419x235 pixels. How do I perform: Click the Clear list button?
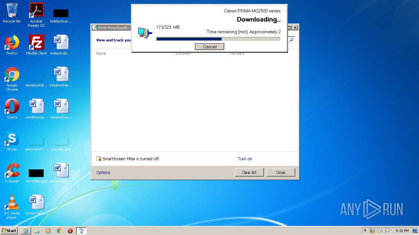pos(249,172)
